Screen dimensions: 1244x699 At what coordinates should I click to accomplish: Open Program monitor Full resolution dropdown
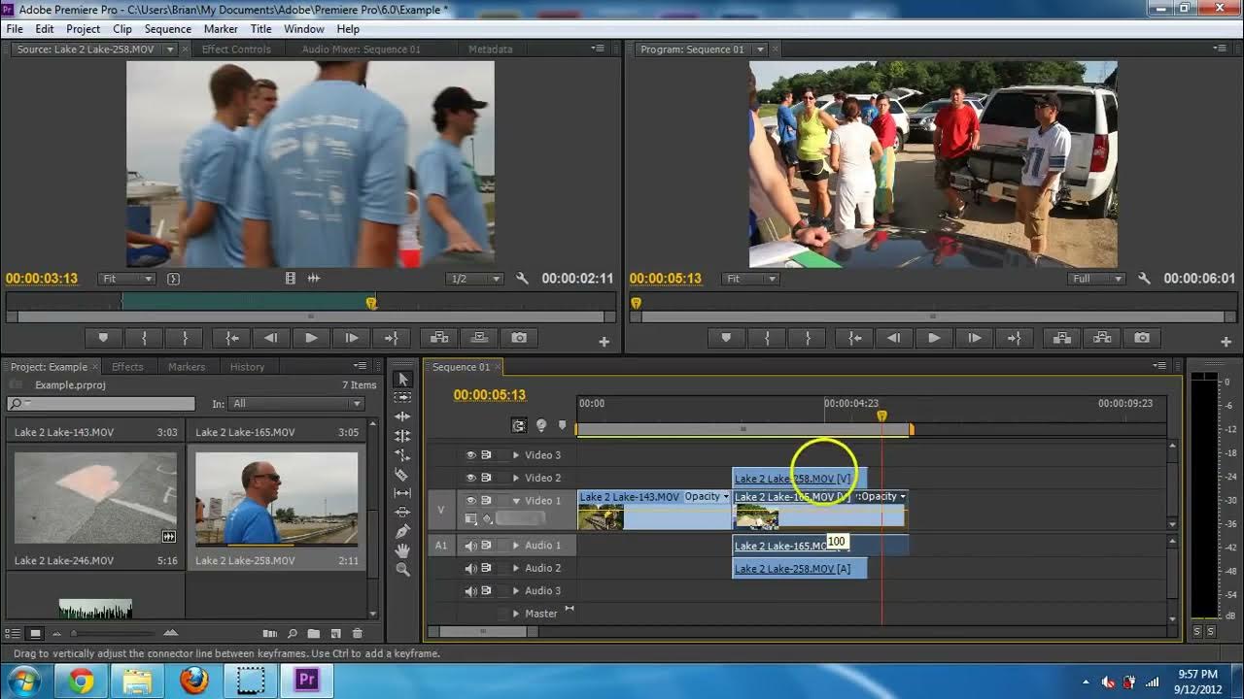(x=1097, y=279)
